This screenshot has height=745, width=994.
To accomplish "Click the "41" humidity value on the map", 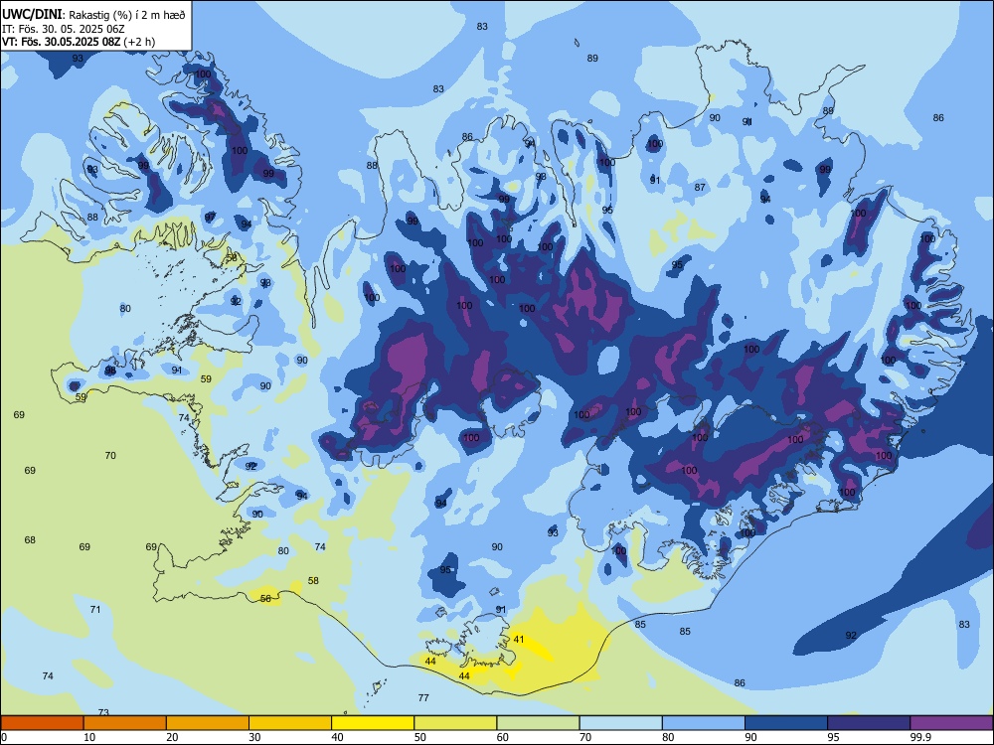I will coord(519,639).
